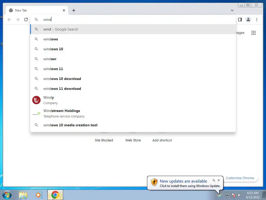Click the New updates are available notification

tap(185, 183)
